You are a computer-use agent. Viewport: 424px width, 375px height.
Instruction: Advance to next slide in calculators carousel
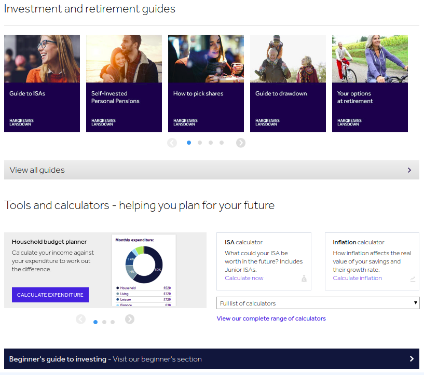click(130, 319)
